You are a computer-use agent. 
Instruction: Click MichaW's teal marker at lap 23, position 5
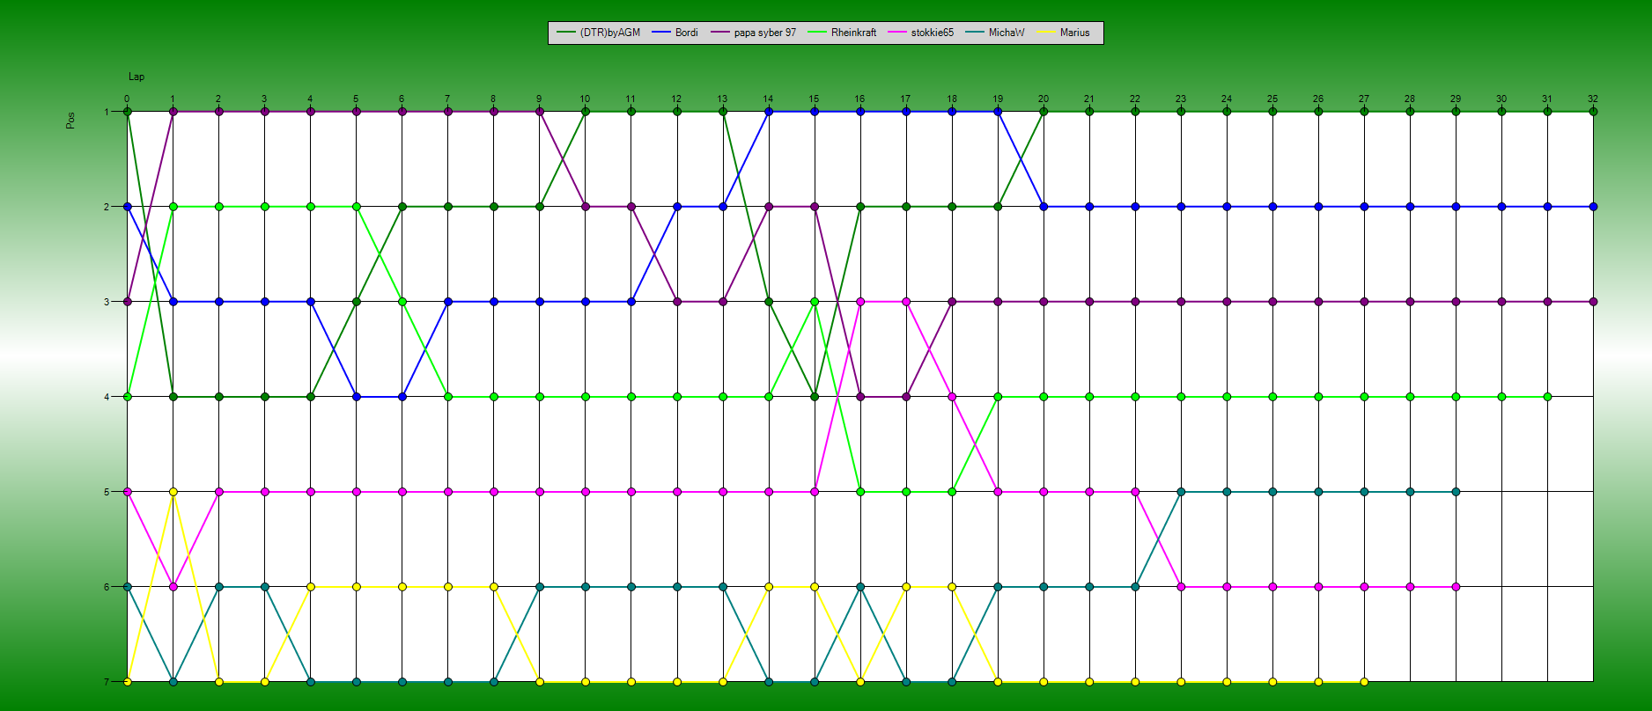coord(1181,492)
